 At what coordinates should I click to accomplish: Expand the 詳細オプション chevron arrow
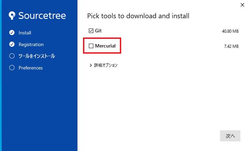91,65
